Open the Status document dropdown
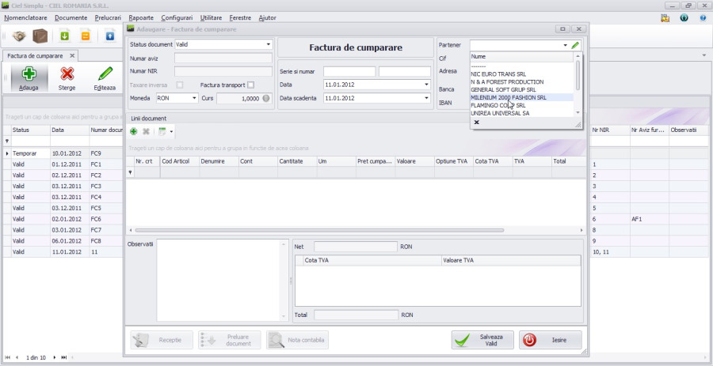This screenshot has width=713, height=366. tap(269, 45)
